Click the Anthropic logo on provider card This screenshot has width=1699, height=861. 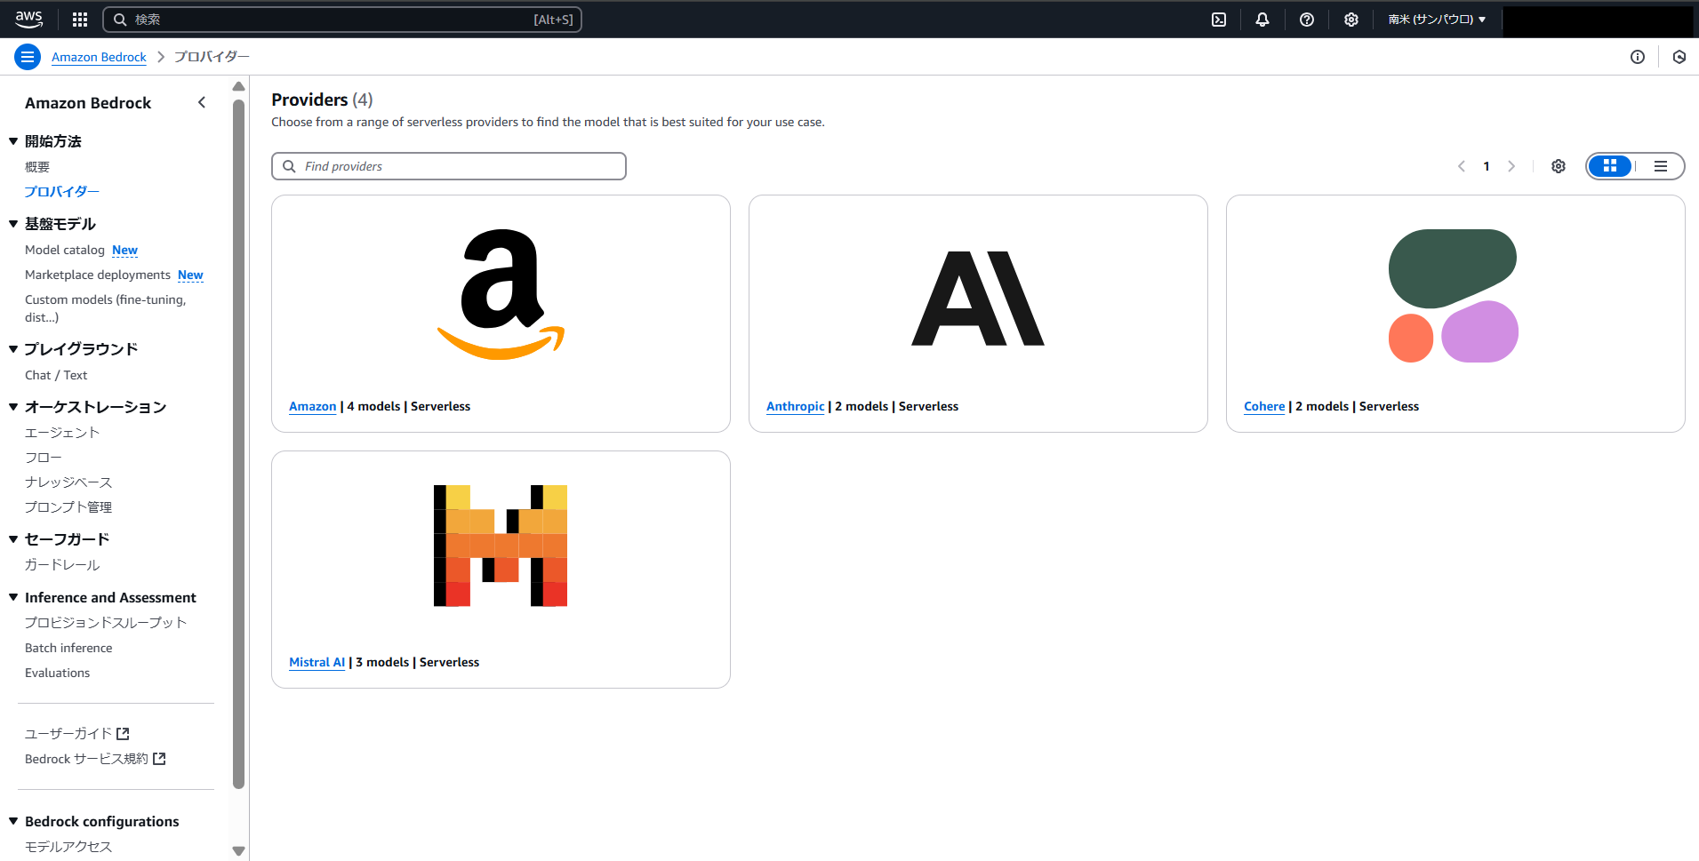pos(978,299)
